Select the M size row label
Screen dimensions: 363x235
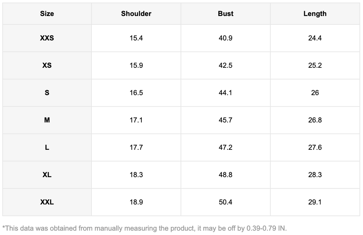coord(47,120)
